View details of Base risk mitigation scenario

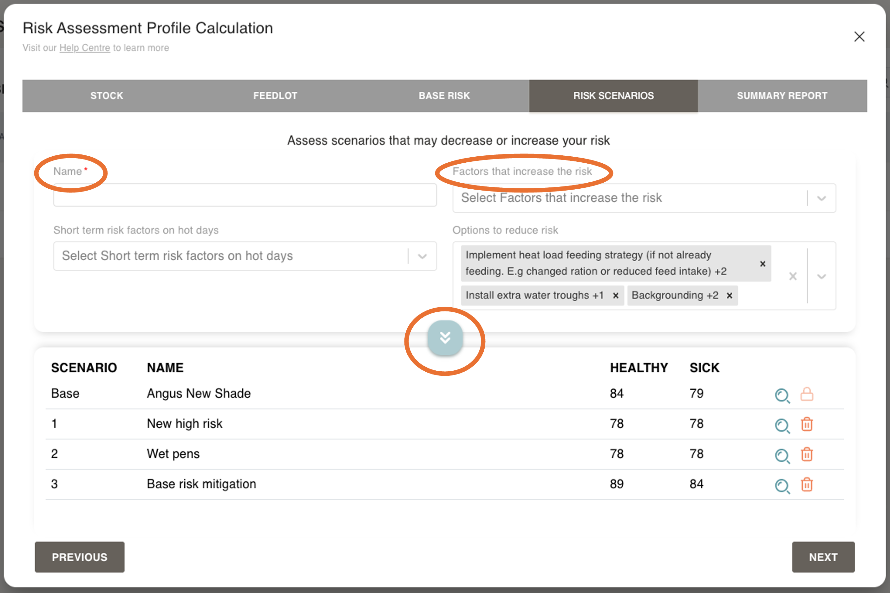click(x=782, y=486)
